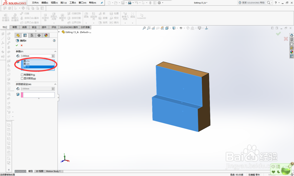Open Custom Properties icon in task pane
Image resolution: width=294 pixels, height=176 pixels.
point(292,56)
